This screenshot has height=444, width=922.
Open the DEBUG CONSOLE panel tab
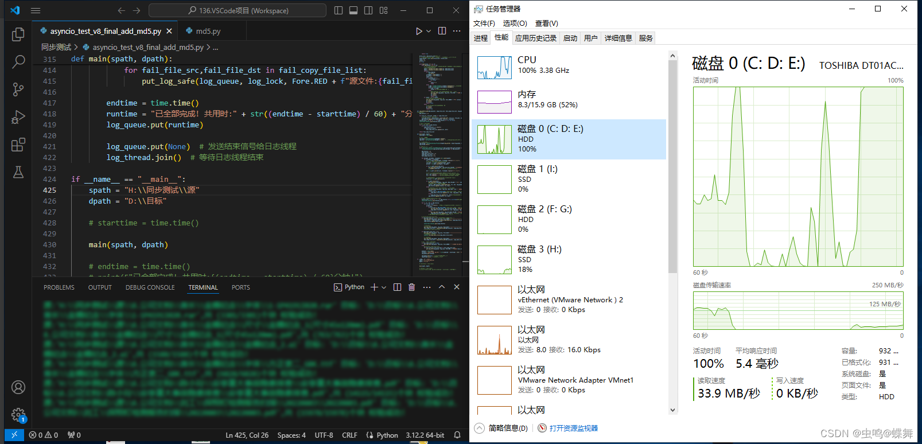click(150, 287)
